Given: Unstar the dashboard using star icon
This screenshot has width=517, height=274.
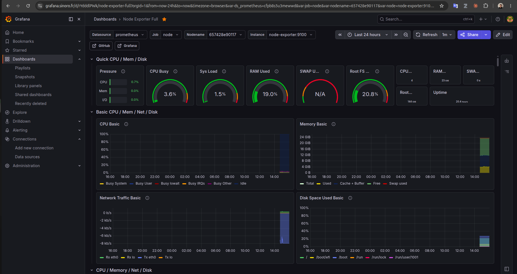Looking at the screenshot, I should pyautogui.click(x=164, y=19).
